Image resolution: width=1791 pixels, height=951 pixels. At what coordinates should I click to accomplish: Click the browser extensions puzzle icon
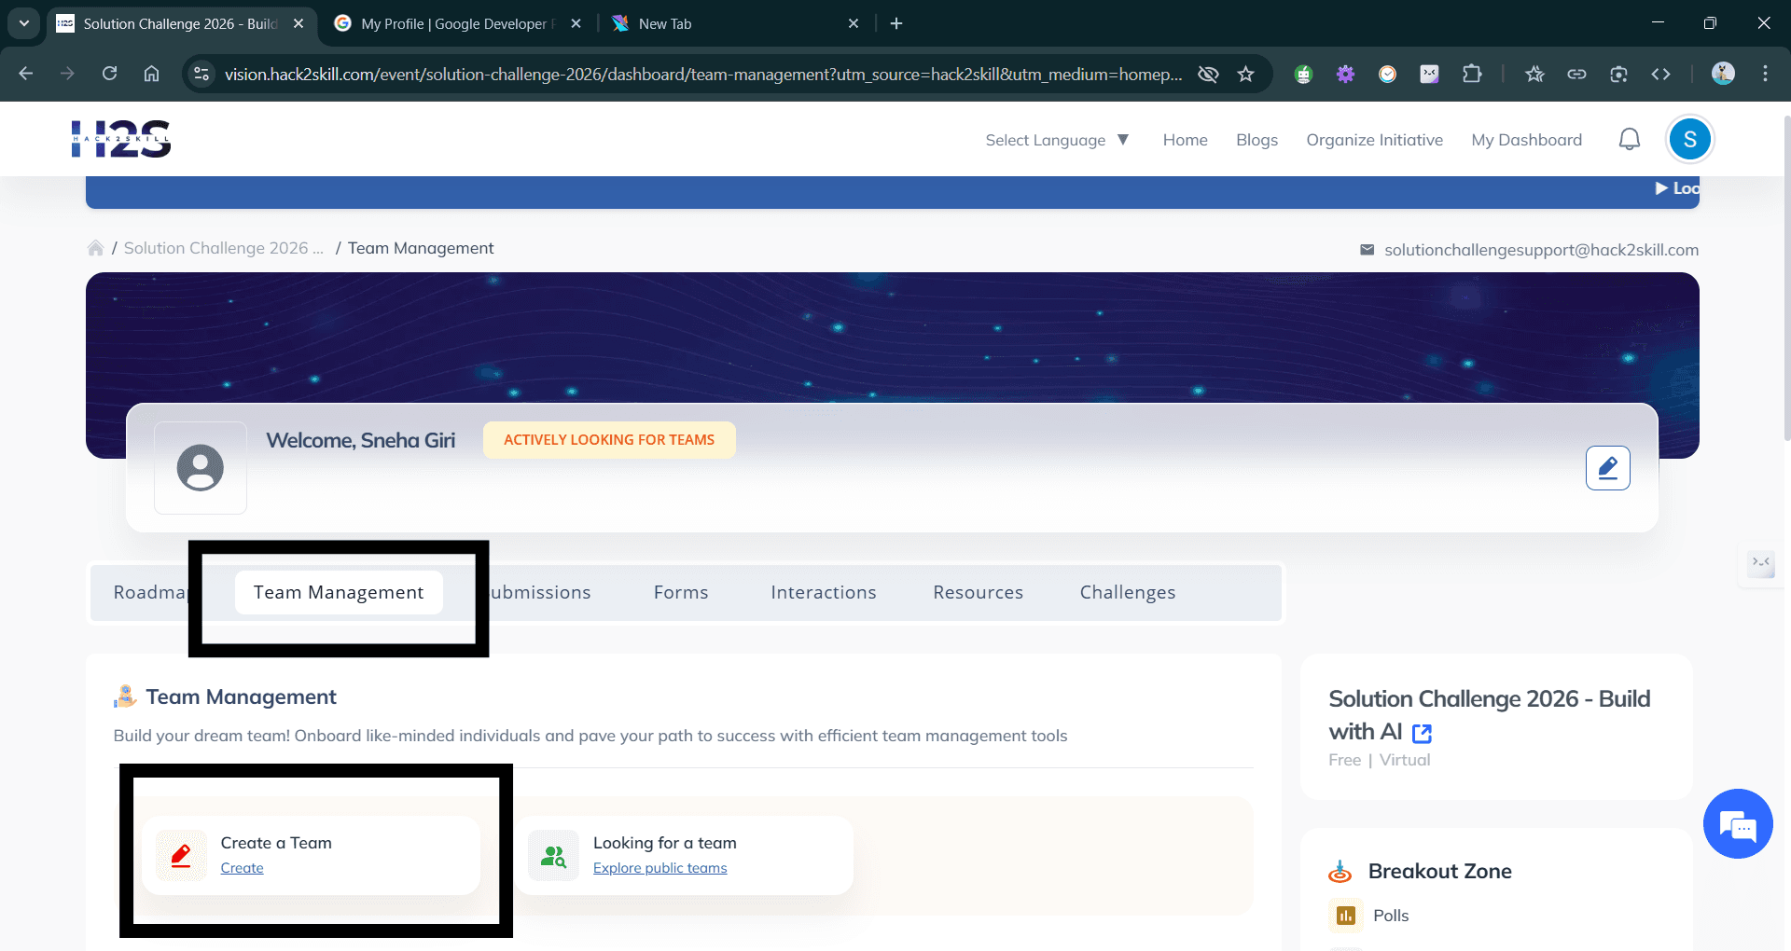point(1472,73)
